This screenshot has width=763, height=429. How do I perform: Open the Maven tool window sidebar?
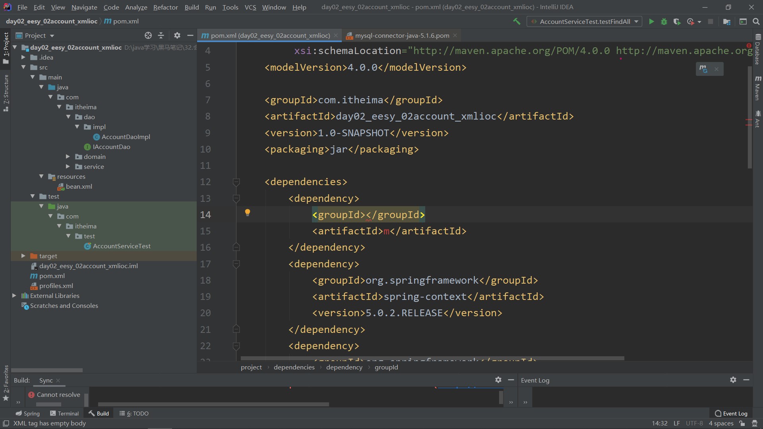pyautogui.click(x=758, y=88)
